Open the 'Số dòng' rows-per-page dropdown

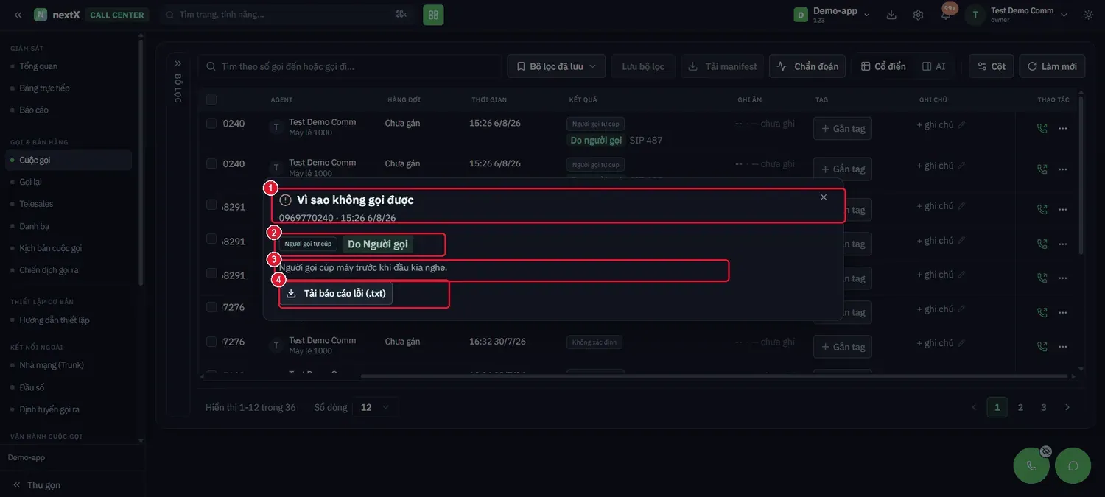(x=376, y=407)
